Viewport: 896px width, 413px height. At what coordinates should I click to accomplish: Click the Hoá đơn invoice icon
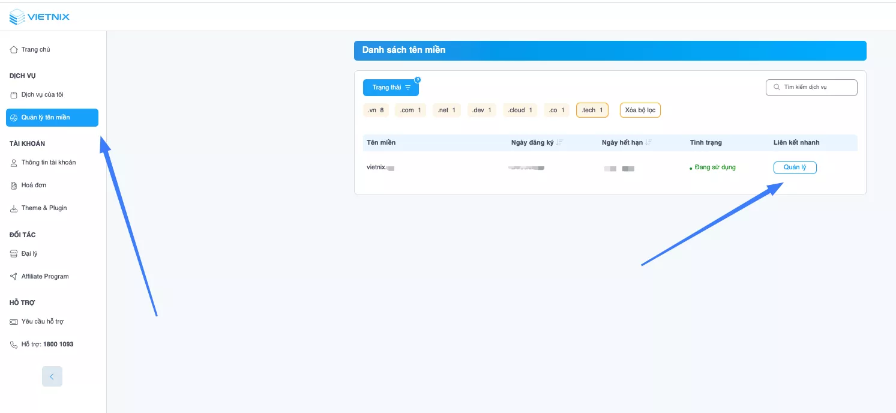tap(14, 185)
